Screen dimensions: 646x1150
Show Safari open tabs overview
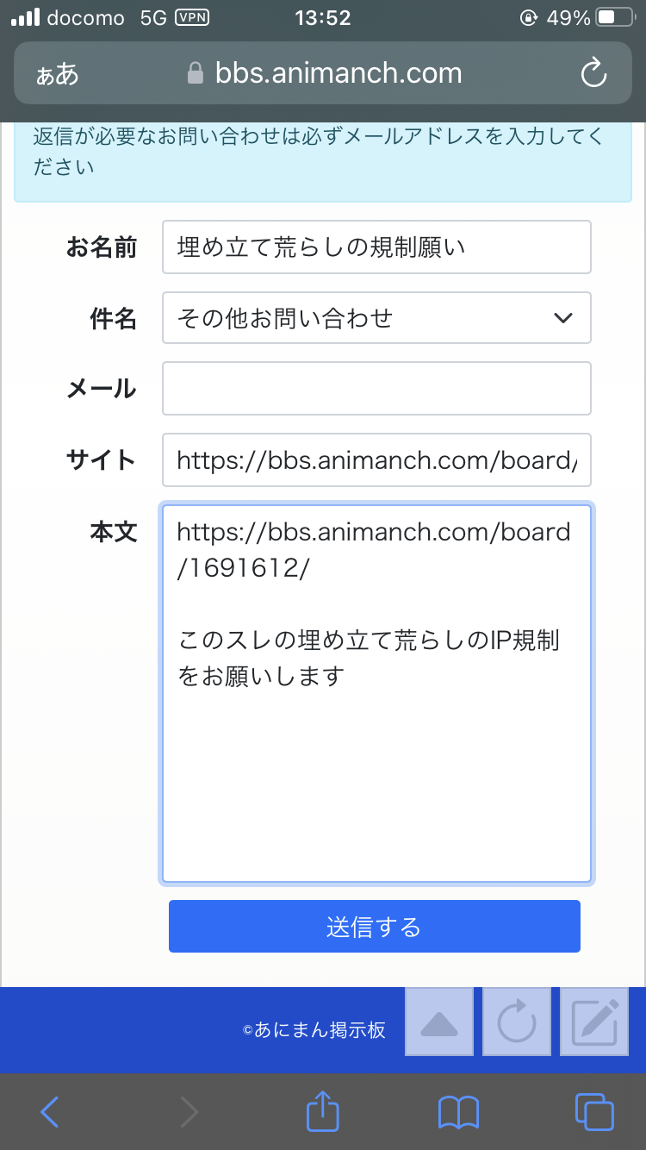pos(594,1112)
